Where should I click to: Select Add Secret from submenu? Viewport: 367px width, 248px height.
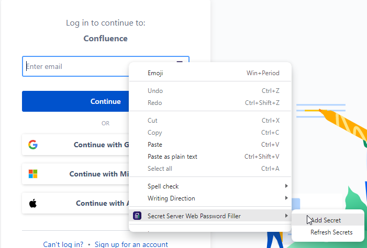326,220
